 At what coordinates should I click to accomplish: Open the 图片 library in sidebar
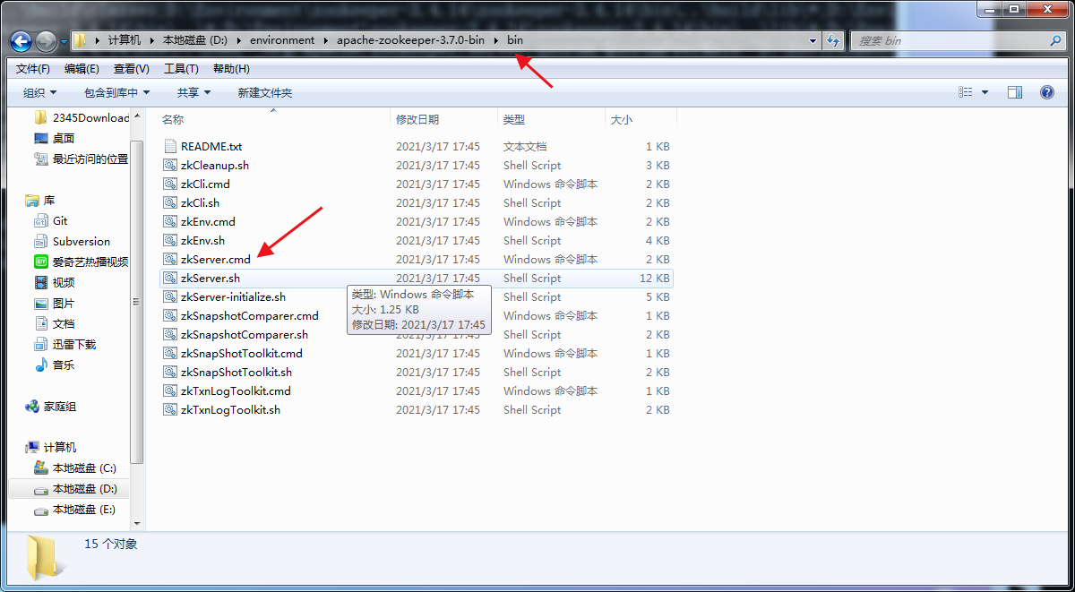55,303
